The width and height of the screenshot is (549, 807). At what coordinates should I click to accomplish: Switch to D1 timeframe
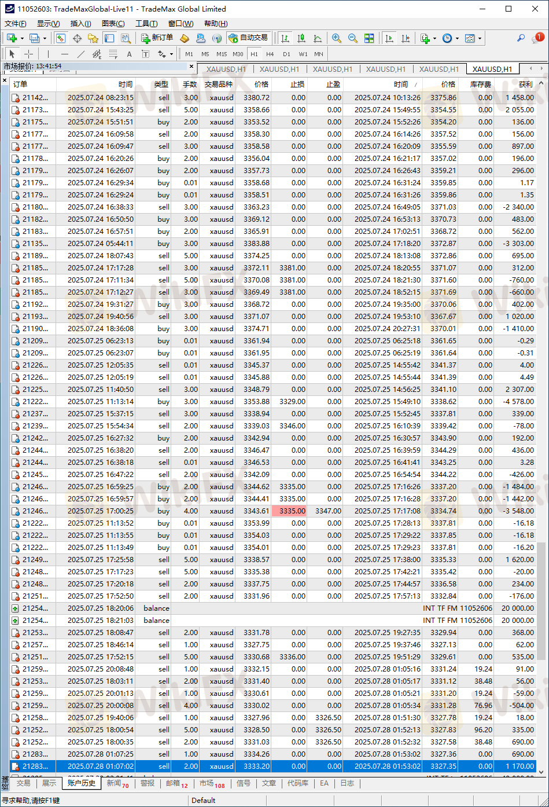286,54
